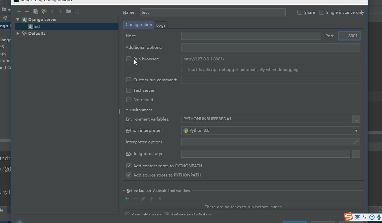Enable Custom run command checkbox
382x223 pixels.
pos(129,80)
